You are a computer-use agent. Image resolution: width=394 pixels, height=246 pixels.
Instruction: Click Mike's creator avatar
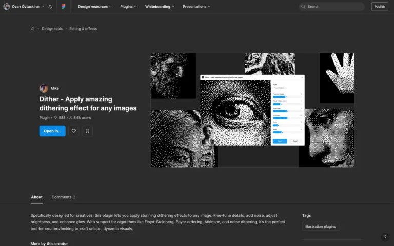(44, 88)
